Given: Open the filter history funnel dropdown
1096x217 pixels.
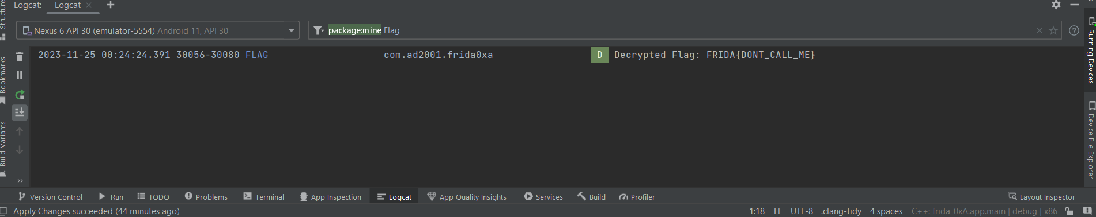Looking at the screenshot, I should pos(319,30).
